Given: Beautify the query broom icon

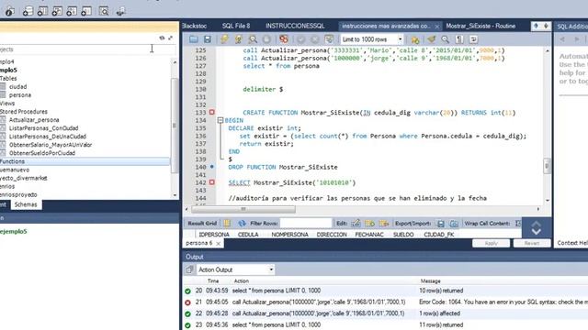Looking at the screenshot, I should point(431,39).
